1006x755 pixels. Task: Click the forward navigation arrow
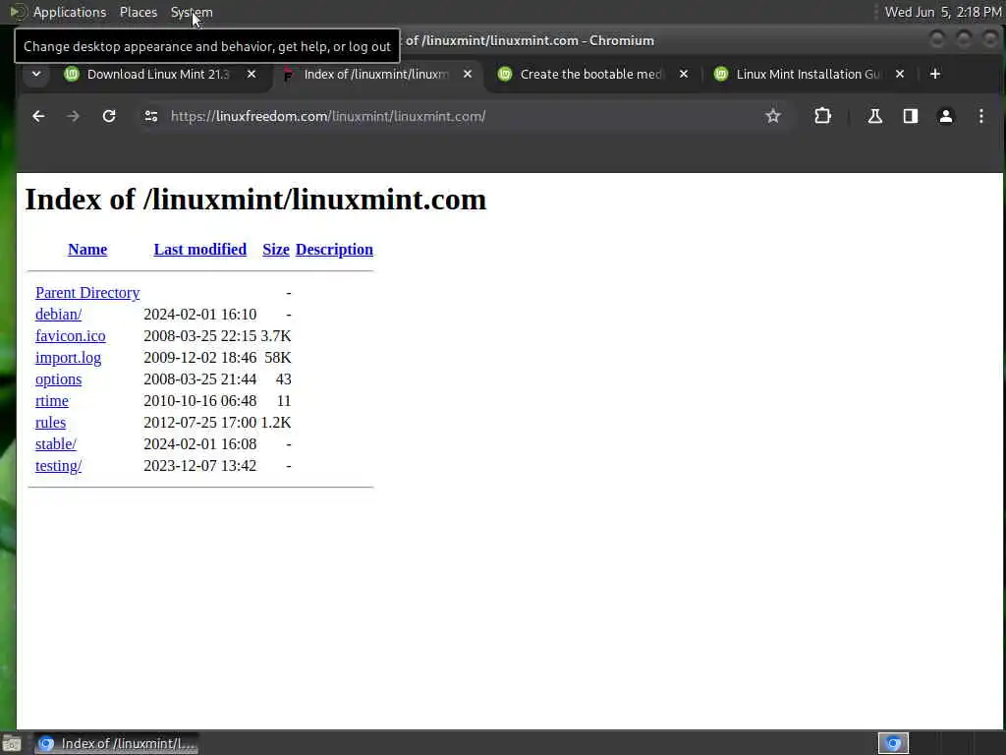tap(73, 116)
